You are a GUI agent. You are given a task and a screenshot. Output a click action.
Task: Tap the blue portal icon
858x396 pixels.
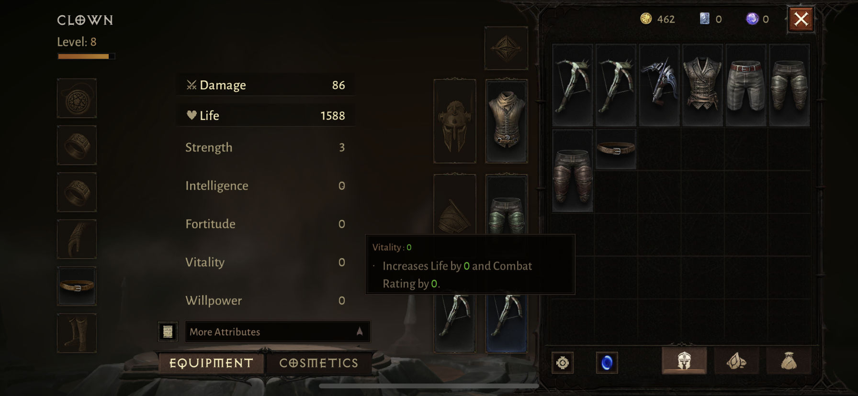click(x=607, y=363)
